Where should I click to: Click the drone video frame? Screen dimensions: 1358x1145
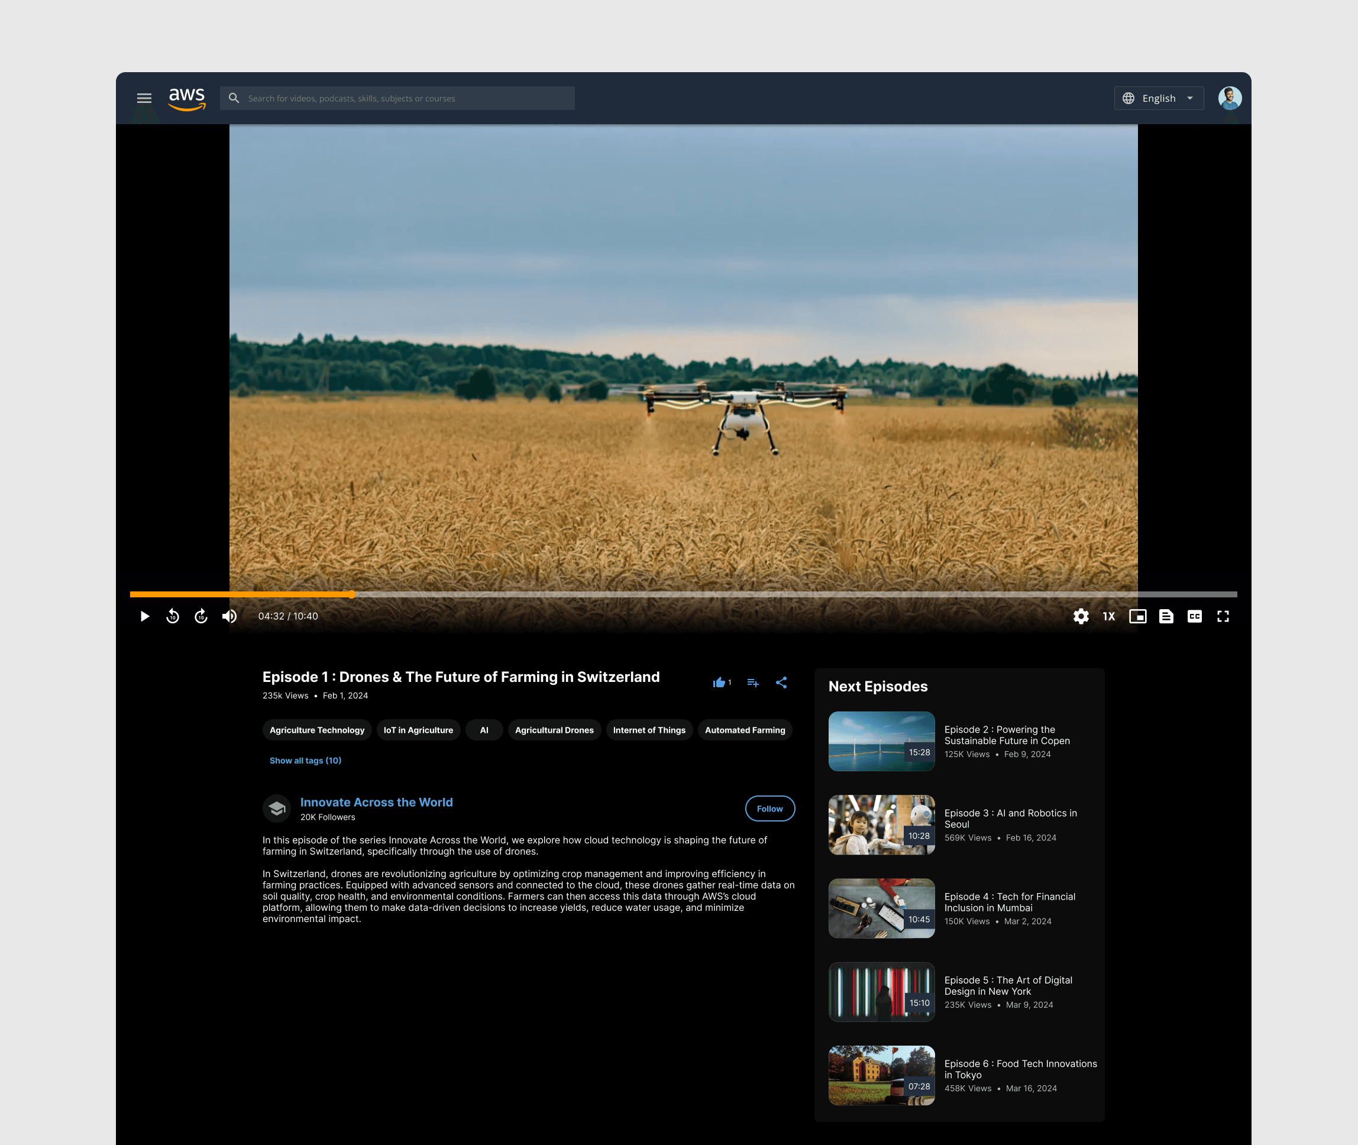[683, 357]
